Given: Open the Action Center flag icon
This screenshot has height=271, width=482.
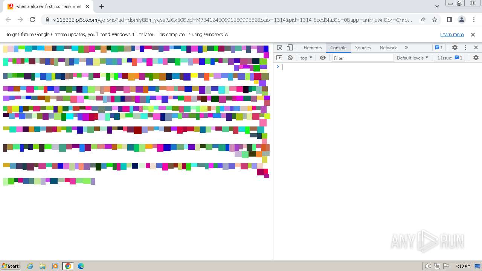Looking at the screenshot, I should (447, 266).
